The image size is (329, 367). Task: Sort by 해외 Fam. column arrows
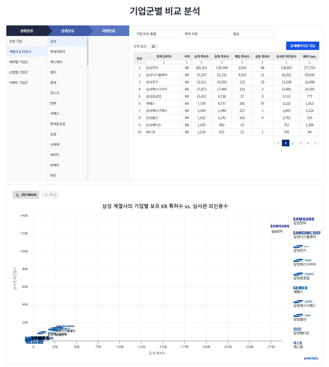[309, 62]
